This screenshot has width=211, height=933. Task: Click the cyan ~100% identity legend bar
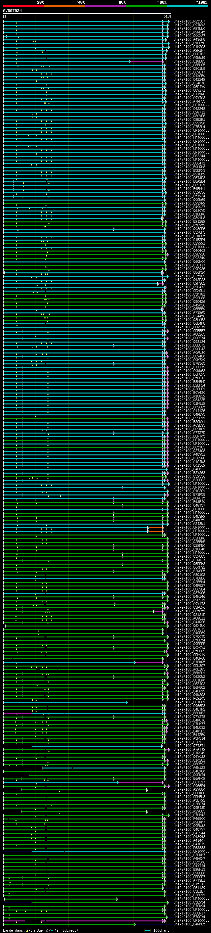pos(188,6)
